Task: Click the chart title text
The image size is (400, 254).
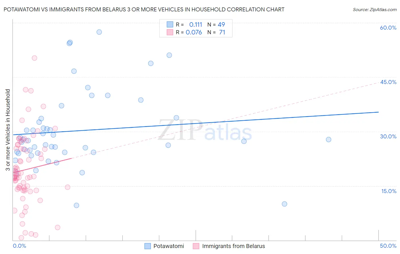Action: [x=144, y=9]
